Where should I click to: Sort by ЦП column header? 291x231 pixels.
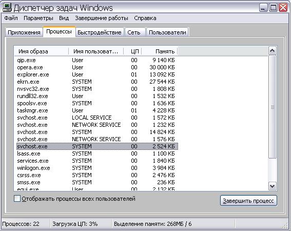pyautogui.click(x=132, y=51)
